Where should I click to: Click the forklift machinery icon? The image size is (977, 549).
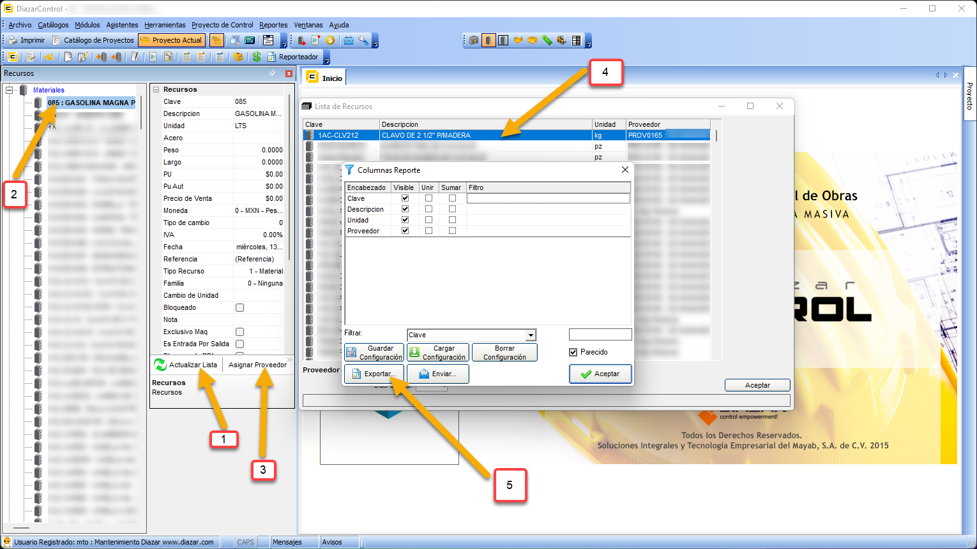(x=561, y=40)
